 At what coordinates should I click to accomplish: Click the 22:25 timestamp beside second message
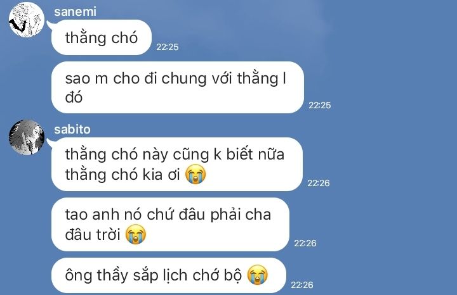(320, 105)
